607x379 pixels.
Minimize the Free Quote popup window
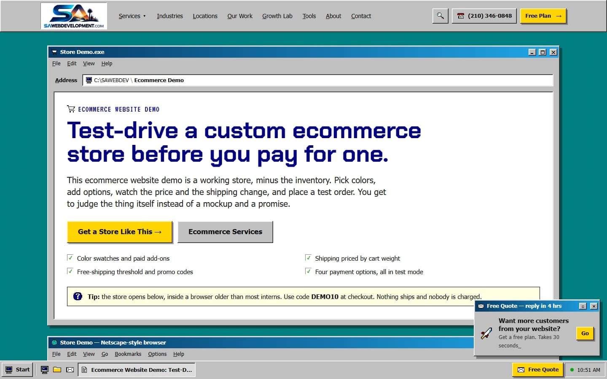(x=583, y=306)
